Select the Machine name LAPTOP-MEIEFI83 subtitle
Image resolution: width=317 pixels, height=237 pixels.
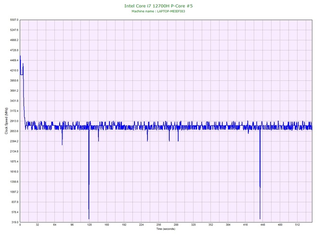[x=158, y=11]
